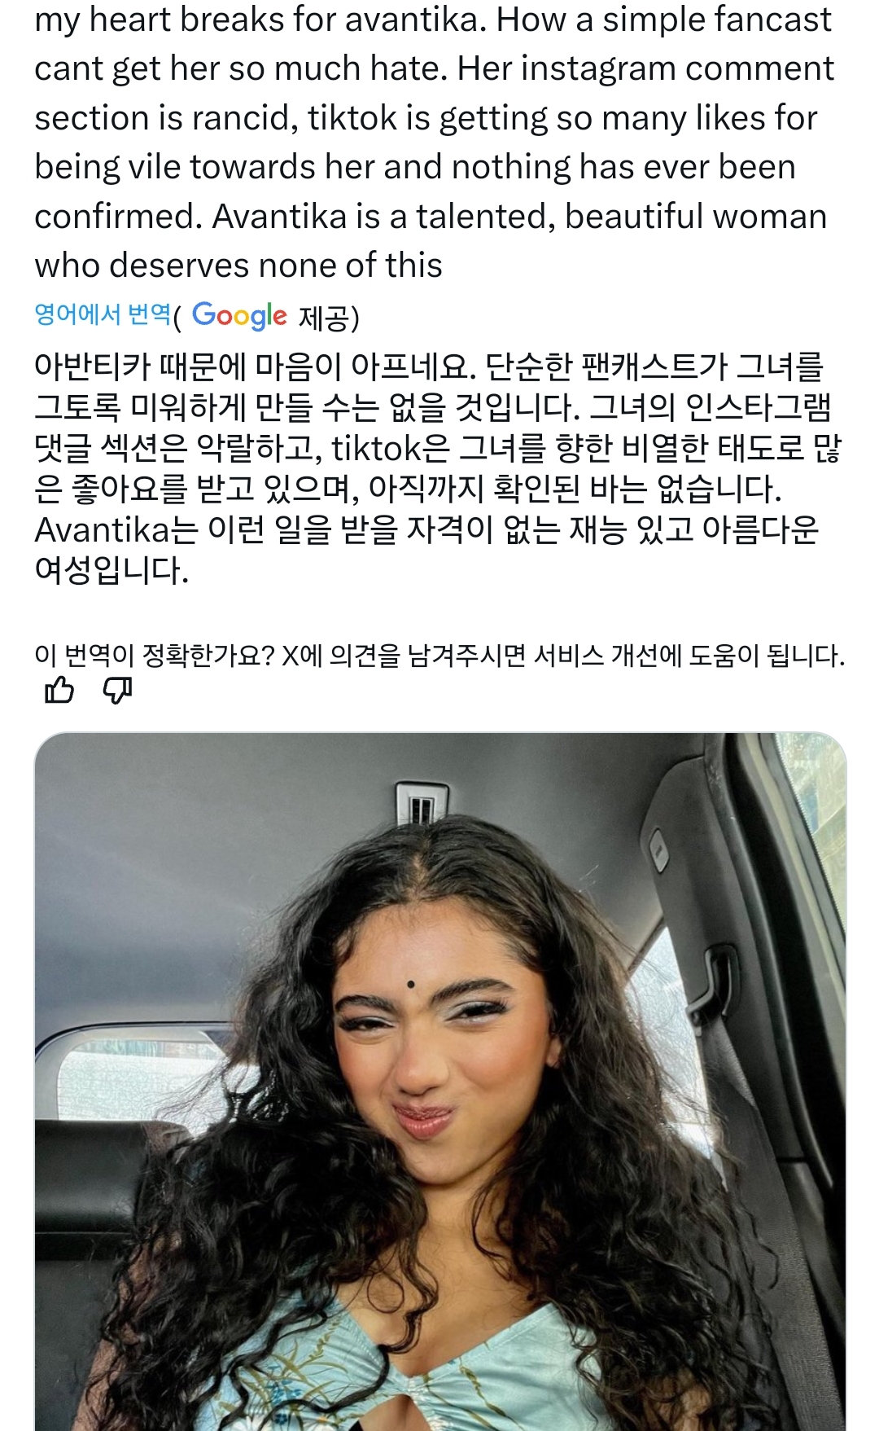Tap the thumbs down translation feedback icon
This screenshot has height=1431, width=879.
click(x=118, y=691)
